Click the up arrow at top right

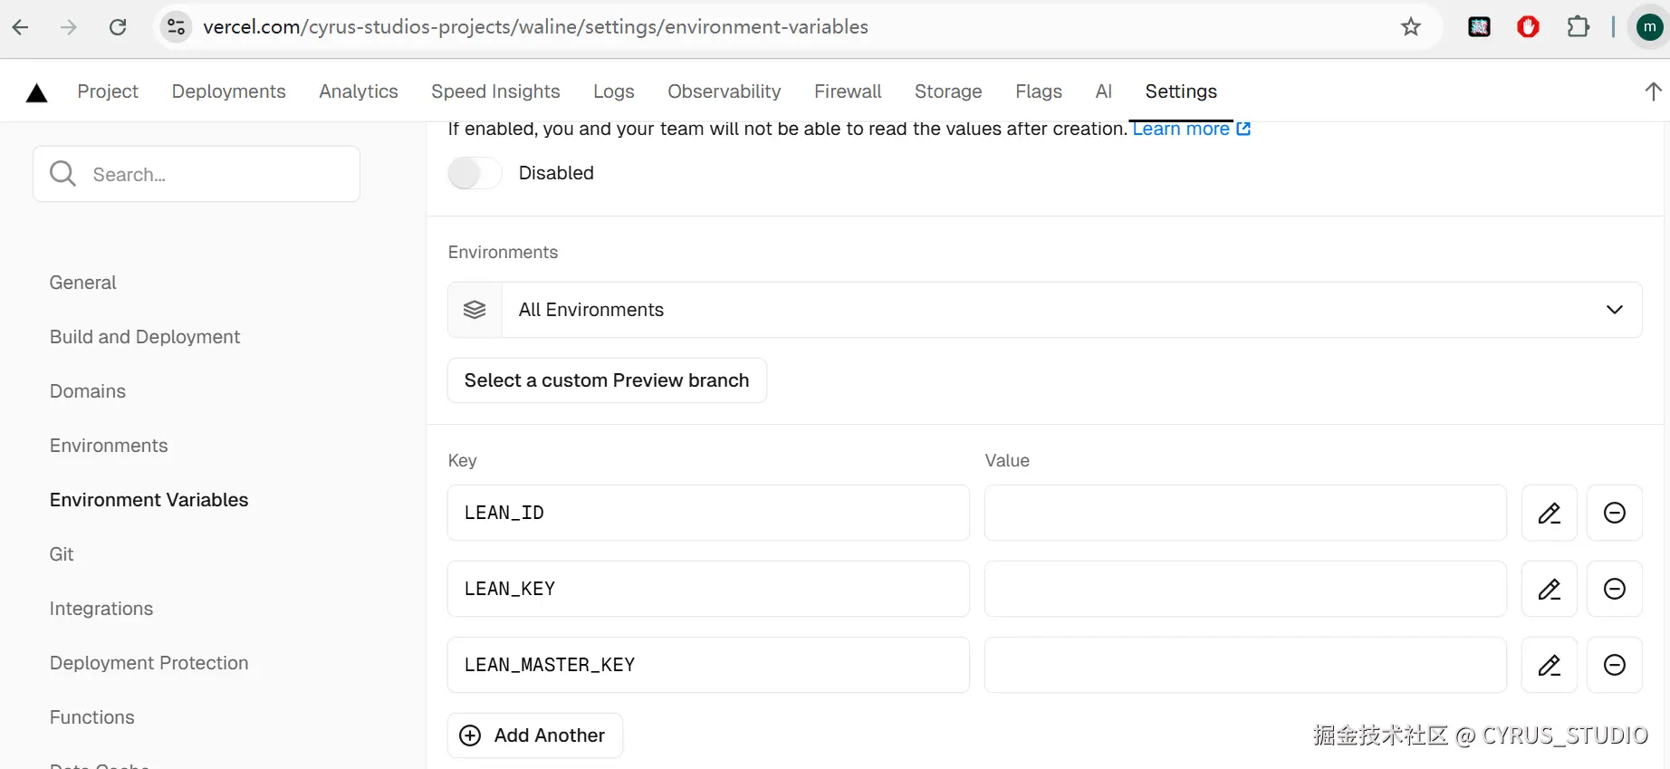click(1653, 91)
